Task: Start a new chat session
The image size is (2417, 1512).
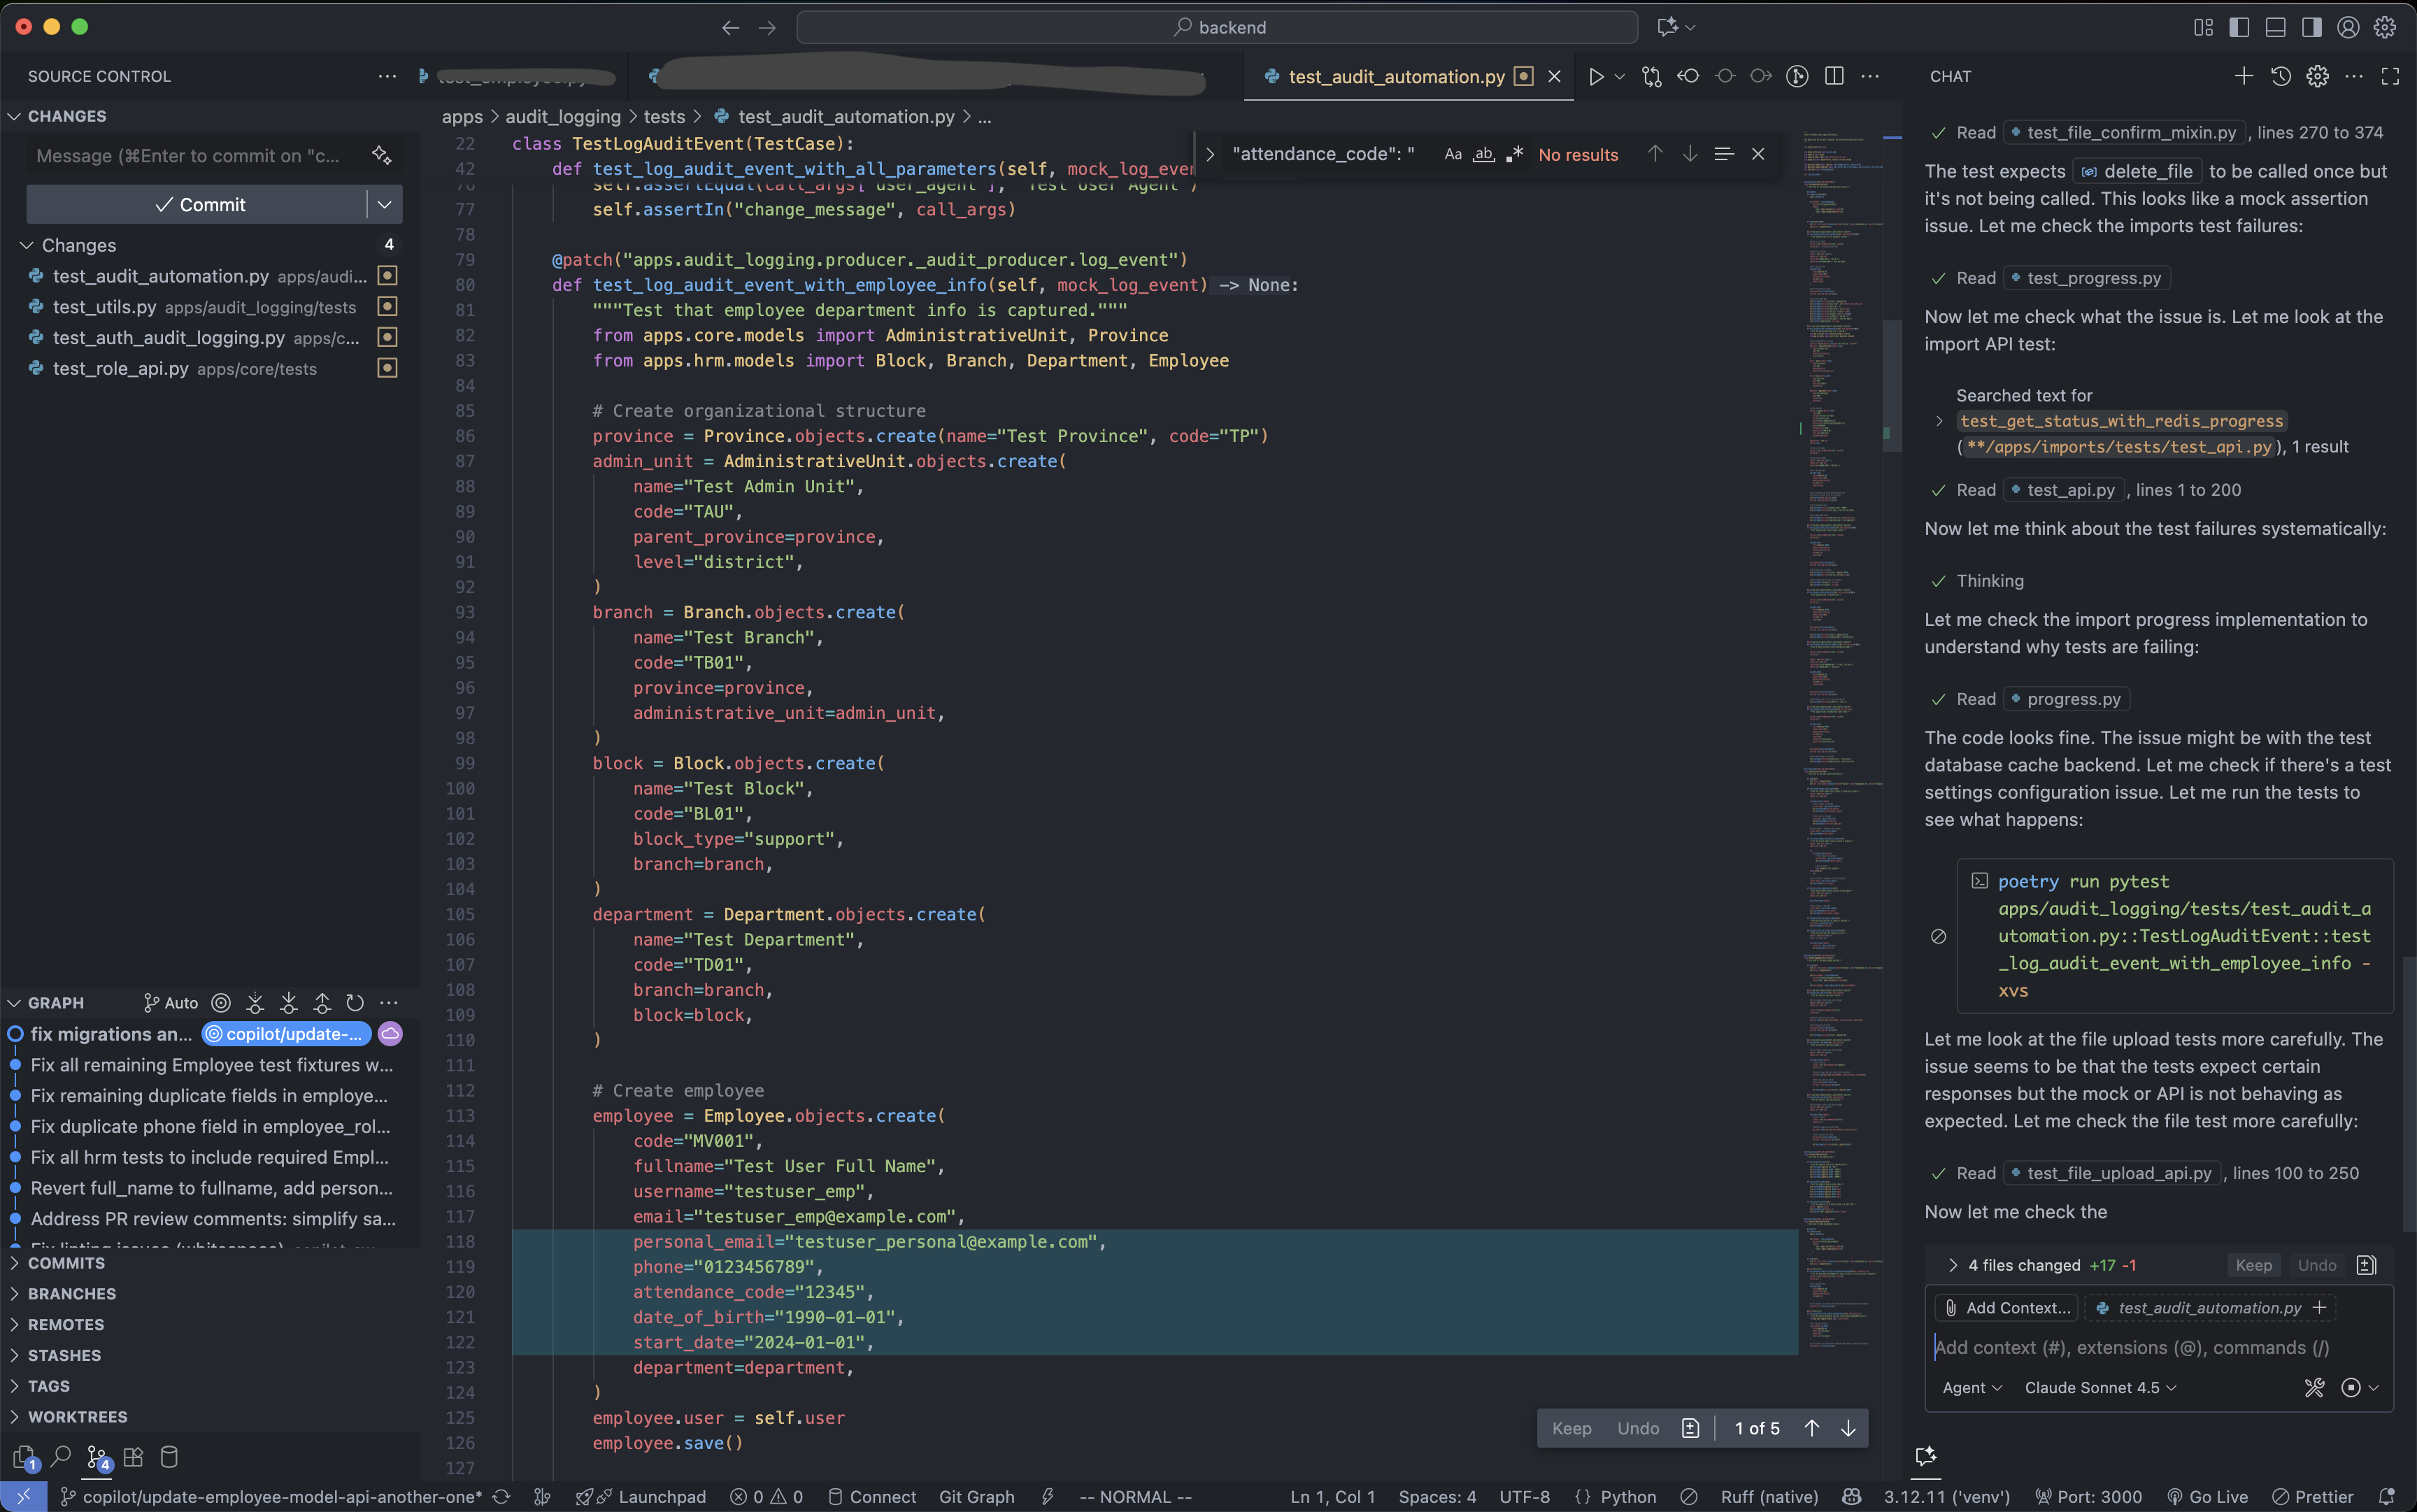Action: (x=2243, y=76)
